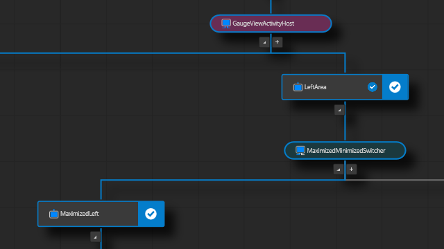Click the GaugeViewActivityHost monitor icon

click(226, 24)
